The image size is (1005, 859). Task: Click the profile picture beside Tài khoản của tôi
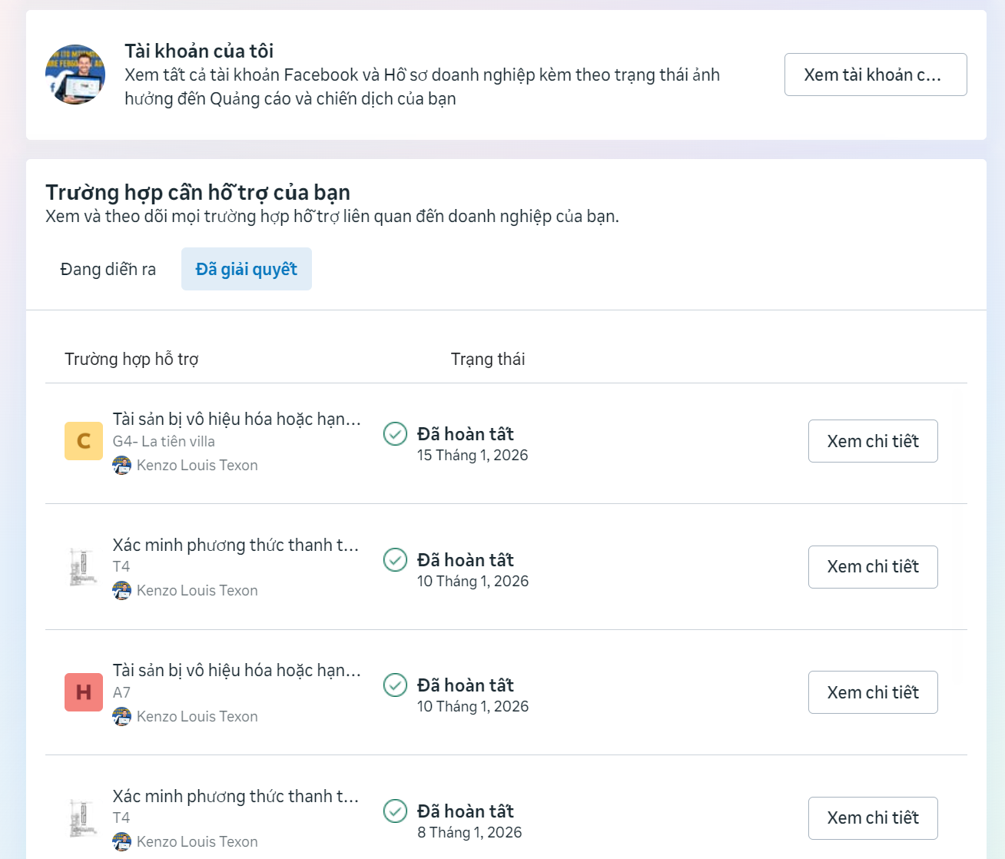tap(75, 75)
